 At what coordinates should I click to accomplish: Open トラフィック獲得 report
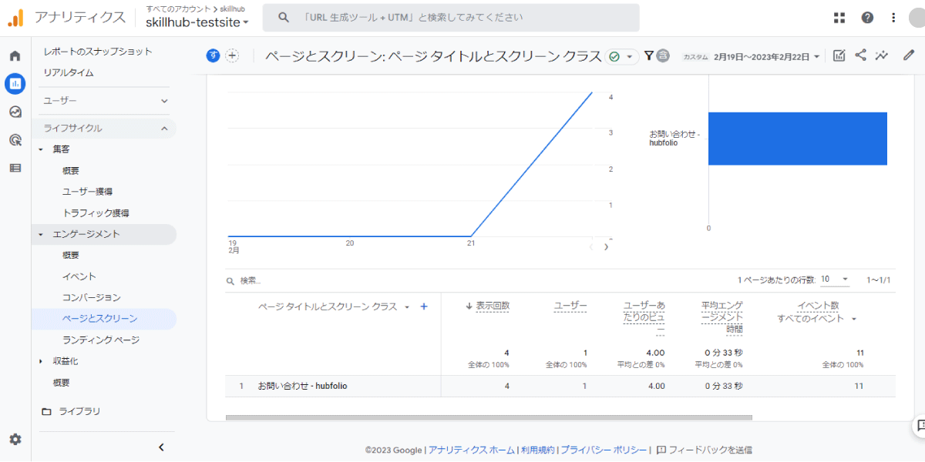tap(96, 213)
